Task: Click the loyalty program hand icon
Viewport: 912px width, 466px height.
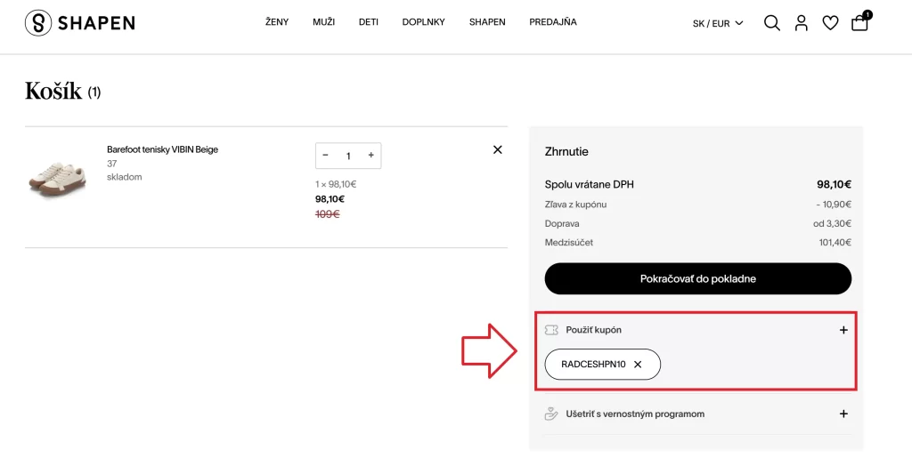Action: 550,414
